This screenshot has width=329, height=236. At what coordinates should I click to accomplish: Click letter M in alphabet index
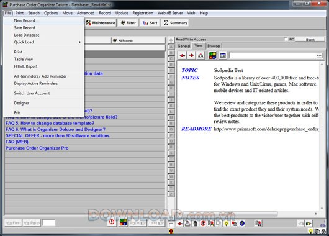[x=171, y=117]
